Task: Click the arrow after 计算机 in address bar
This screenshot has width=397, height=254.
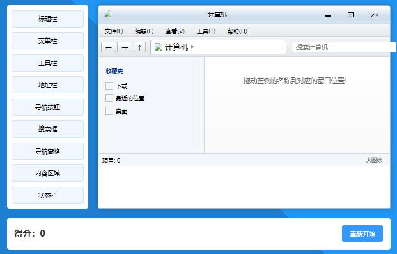Action: (x=192, y=47)
